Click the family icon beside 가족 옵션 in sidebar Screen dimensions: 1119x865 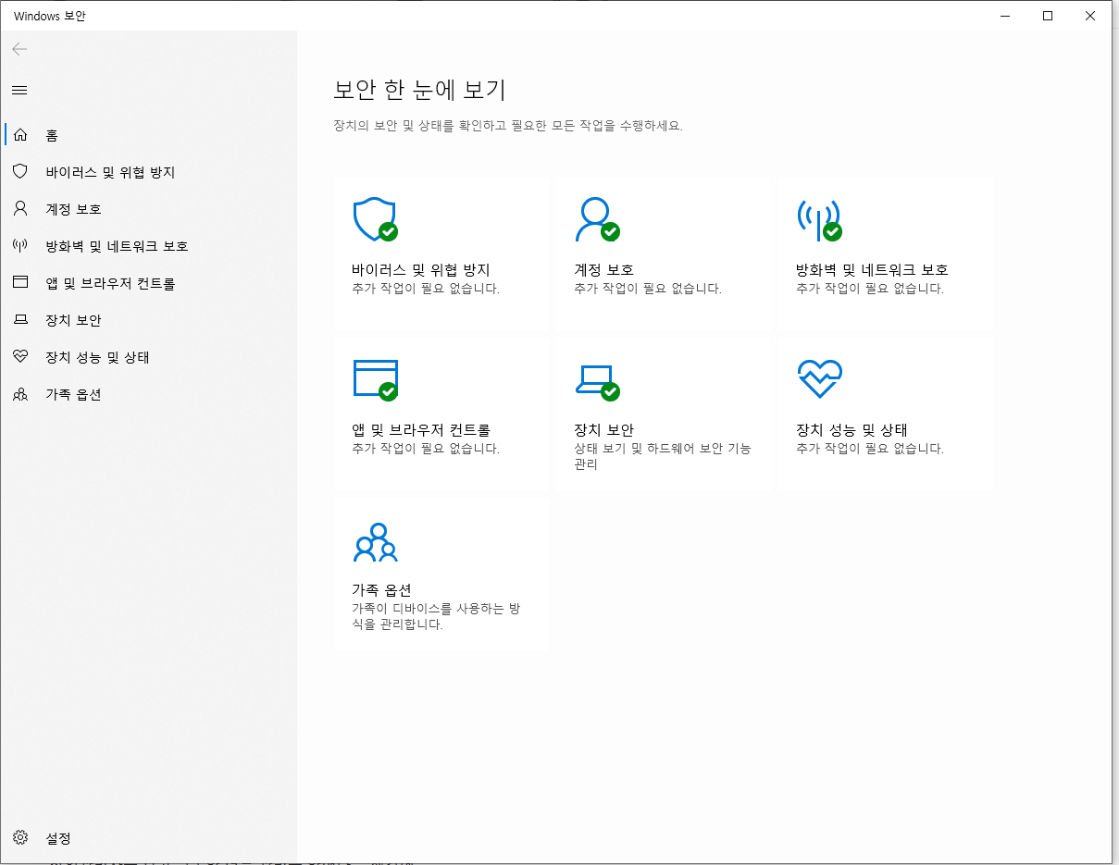pos(20,394)
